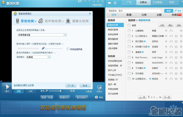Image resolution: width=183 pixels, height=117 pixels.
Task: Click the 麦克 microphone icon in the player bar
Action: pyautogui.click(x=46, y=91)
